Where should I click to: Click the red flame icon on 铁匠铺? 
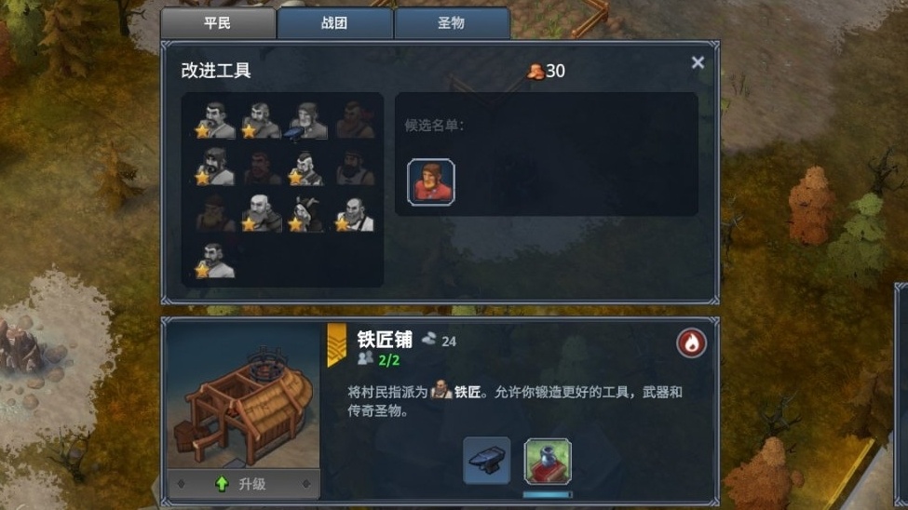(691, 343)
